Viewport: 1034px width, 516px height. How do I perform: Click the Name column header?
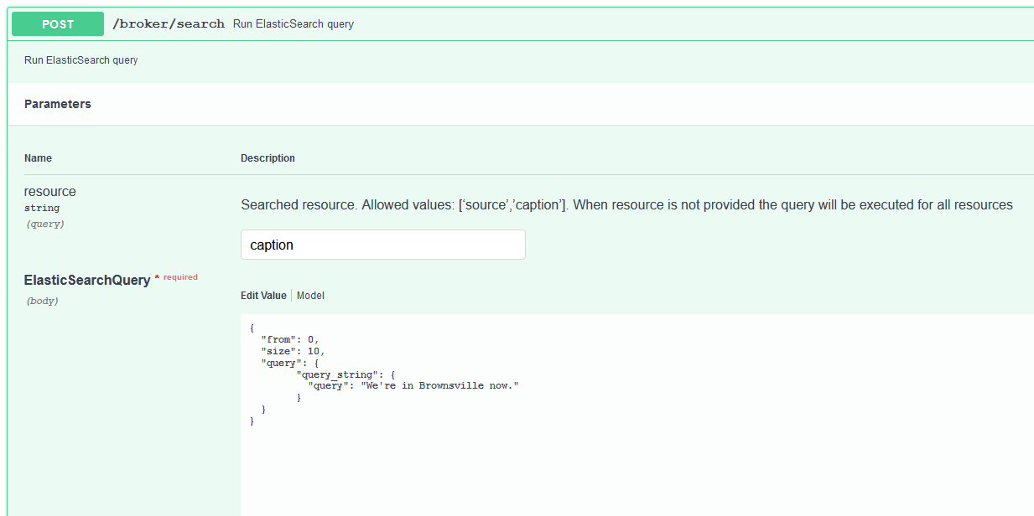(38, 157)
